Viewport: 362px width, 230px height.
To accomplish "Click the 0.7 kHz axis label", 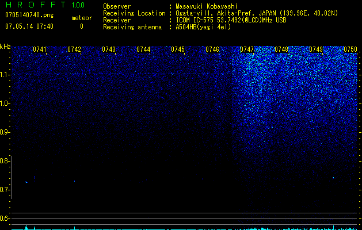I will [5, 190].
